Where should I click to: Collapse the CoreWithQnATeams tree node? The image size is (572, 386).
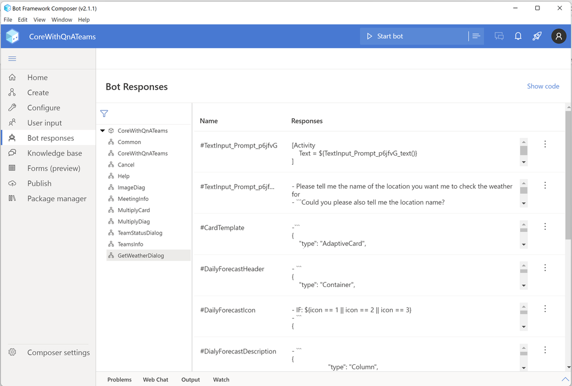102,131
